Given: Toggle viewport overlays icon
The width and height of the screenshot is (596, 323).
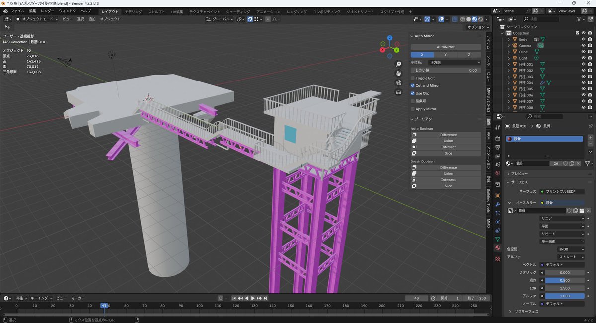Looking at the screenshot, I should pyautogui.click(x=441, y=19).
